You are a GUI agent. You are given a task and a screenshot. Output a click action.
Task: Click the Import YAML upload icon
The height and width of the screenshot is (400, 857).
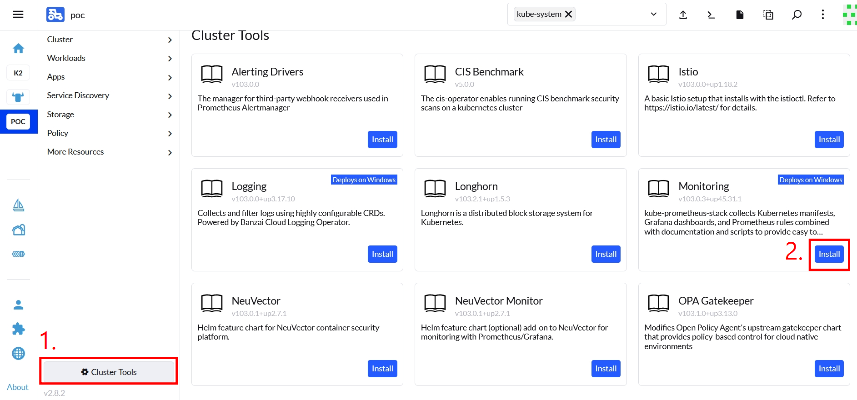tap(683, 15)
